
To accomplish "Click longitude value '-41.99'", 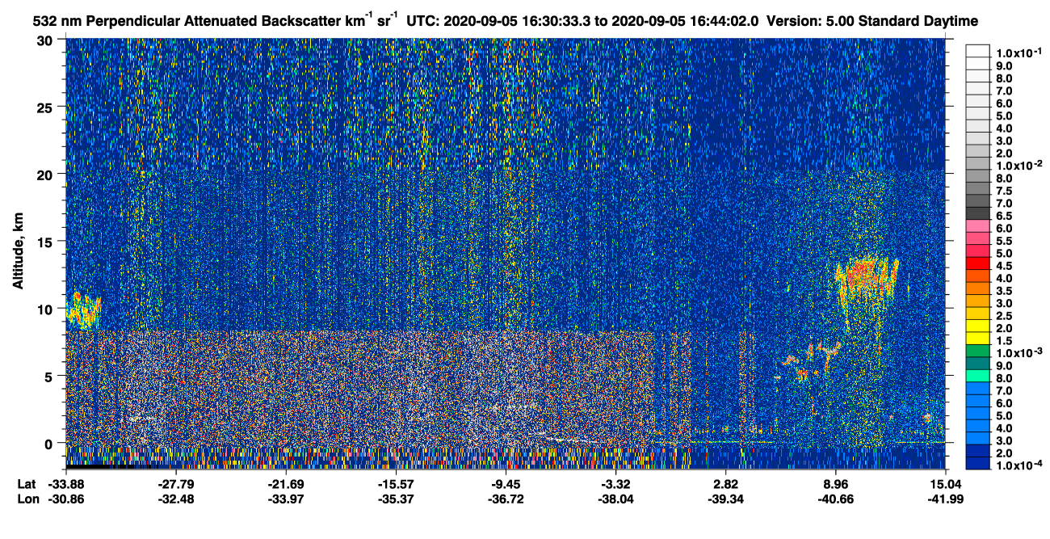I will coord(946,499).
